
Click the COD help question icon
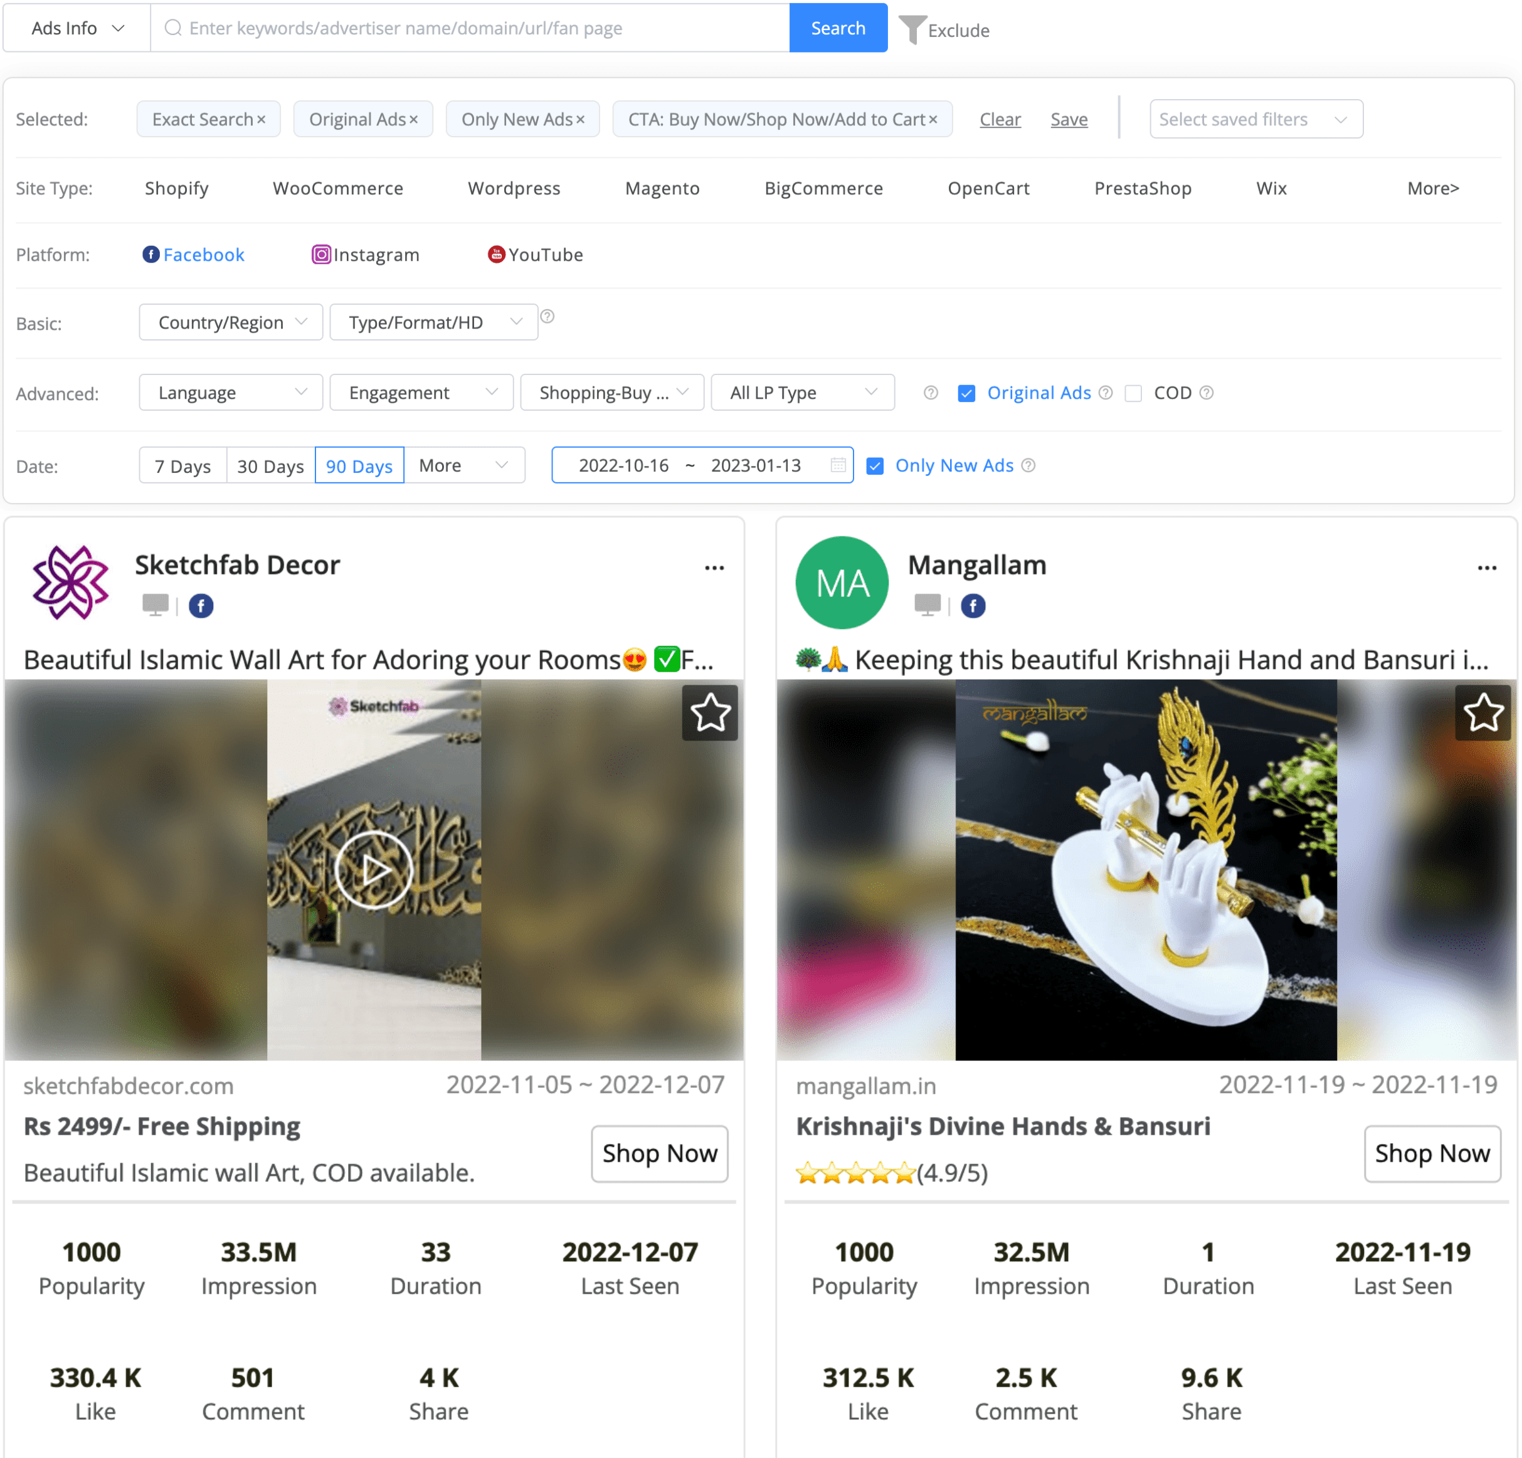(x=1206, y=393)
